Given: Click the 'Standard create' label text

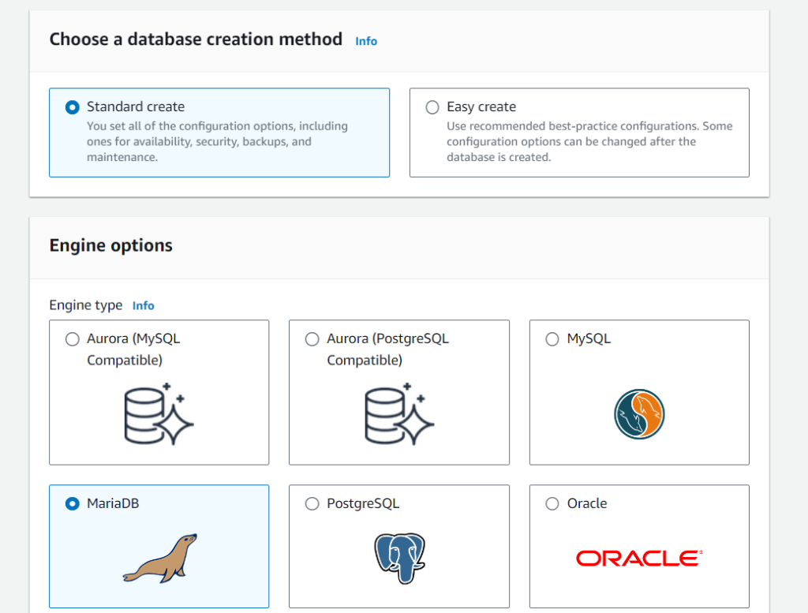Looking at the screenshot, I should 136,107.
